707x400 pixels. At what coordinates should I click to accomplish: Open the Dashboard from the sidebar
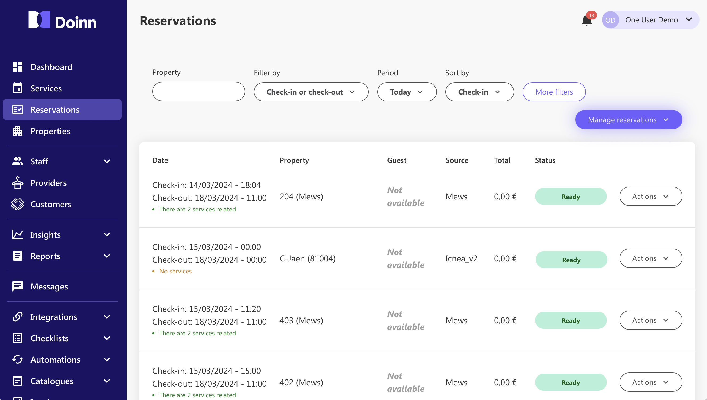(x=51, y=67)
